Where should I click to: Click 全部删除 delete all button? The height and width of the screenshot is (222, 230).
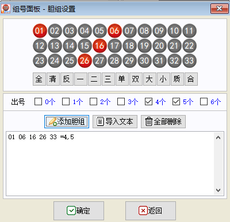(163, 121)
